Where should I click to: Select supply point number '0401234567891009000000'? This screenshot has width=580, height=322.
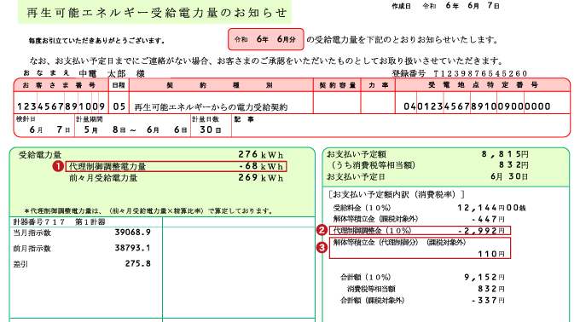coord(477,106)
